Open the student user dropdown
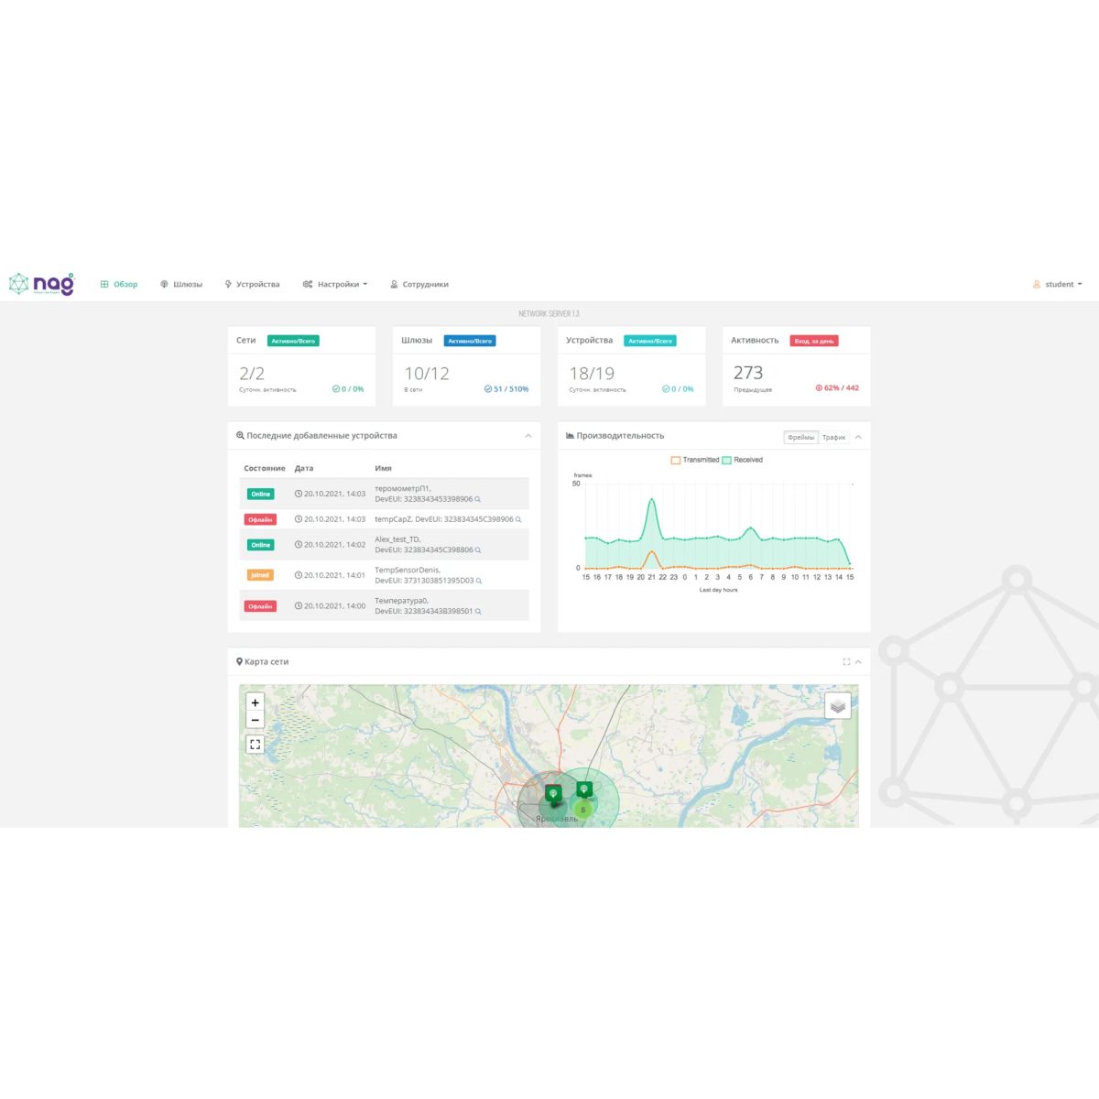1099x1099 pixels. point(1058,285)
